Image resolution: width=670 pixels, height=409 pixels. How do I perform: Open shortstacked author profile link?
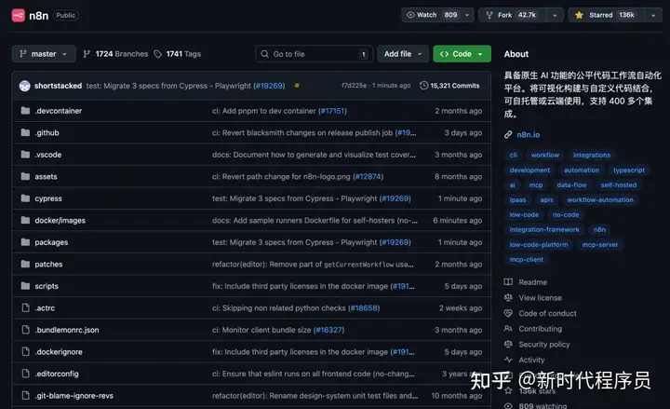point(58,86)
